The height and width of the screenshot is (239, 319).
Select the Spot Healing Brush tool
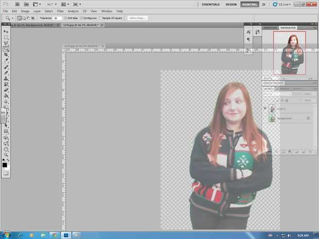pos(6,67)
